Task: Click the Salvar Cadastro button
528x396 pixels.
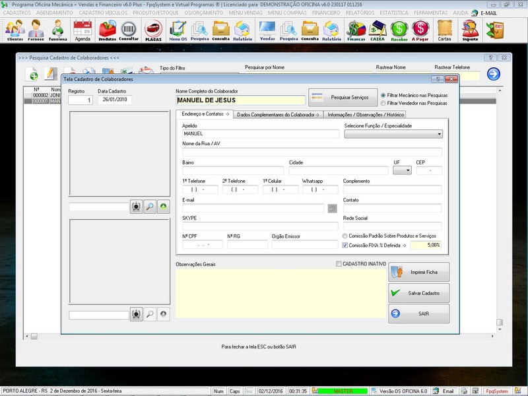Action: [x=419, y=292]
